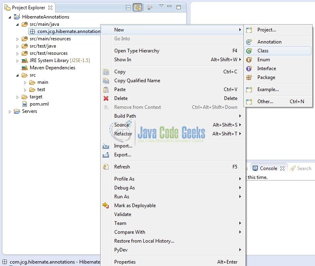The width and height of the screenshot is (315, 266).
Task: Expand the test folder
Action: 25,90
